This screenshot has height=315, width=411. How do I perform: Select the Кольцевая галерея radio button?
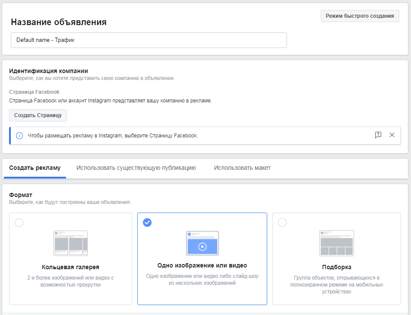[x=19, y=223]
